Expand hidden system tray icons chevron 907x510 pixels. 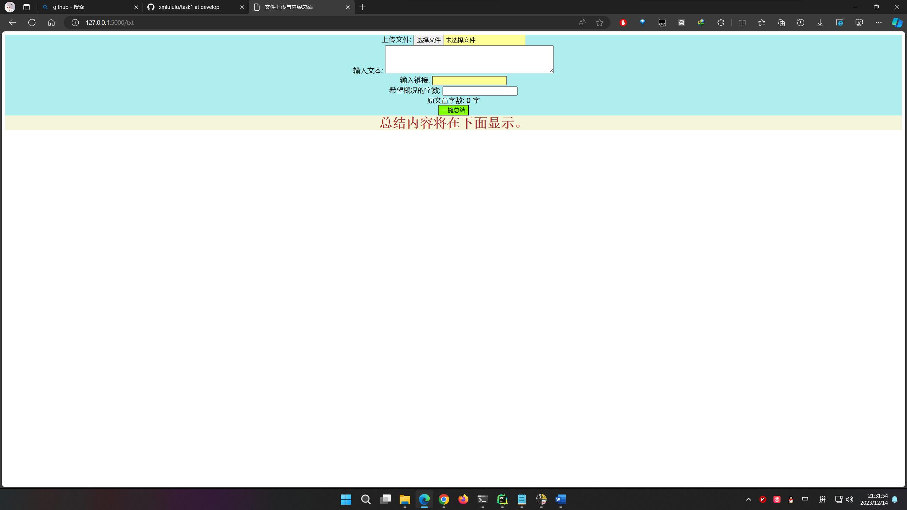point(749,499)
